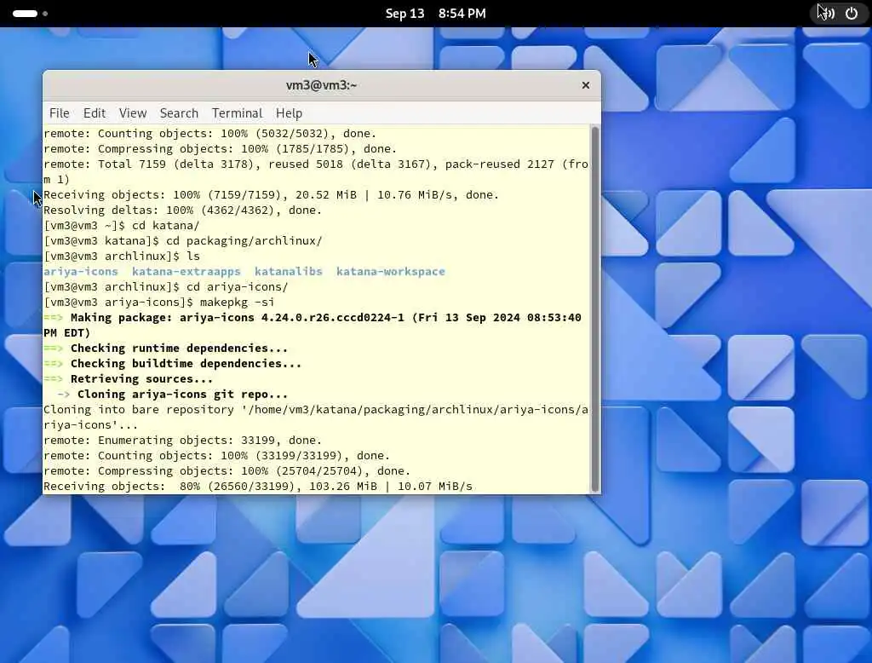Open the Activities overview pill
Screen dimensions: 872x663
click(x=25, y=14)
